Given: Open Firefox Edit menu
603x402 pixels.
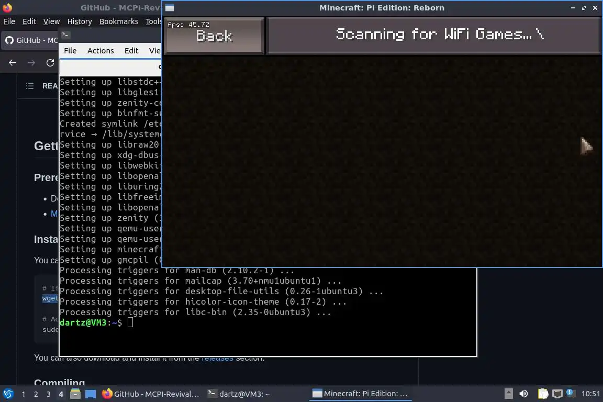Looking at the screenshot, I should [x=29, y=21].
